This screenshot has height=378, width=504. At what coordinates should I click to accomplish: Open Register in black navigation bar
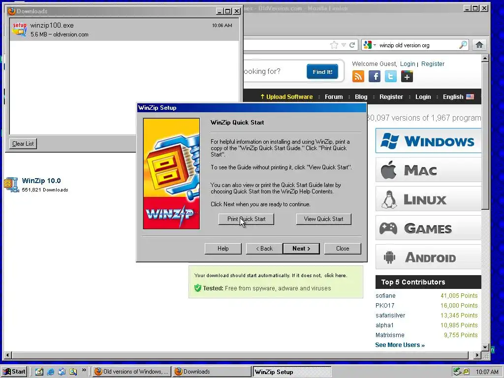(391, 97)
